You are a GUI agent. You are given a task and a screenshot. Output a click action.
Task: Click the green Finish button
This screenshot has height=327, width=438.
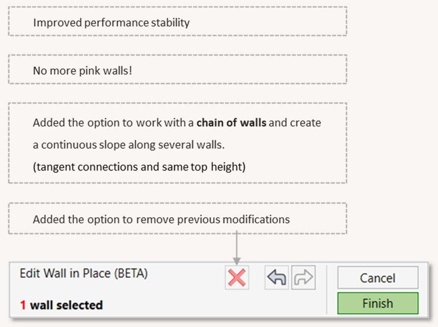(378, 303)
